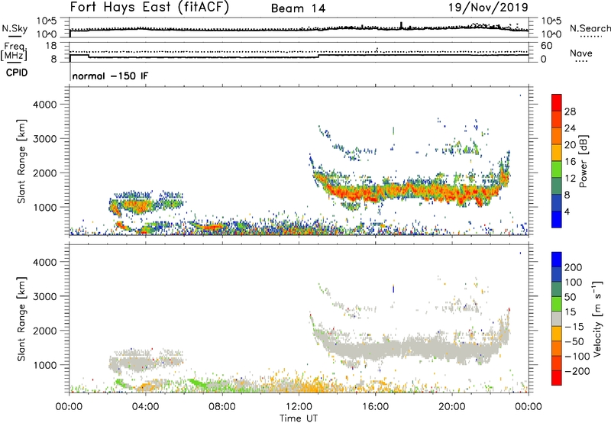Screen dimensions: 611x423
Task: Click the 'Nave' legend label
Action: pyautogui.click(x=580, y=53)
